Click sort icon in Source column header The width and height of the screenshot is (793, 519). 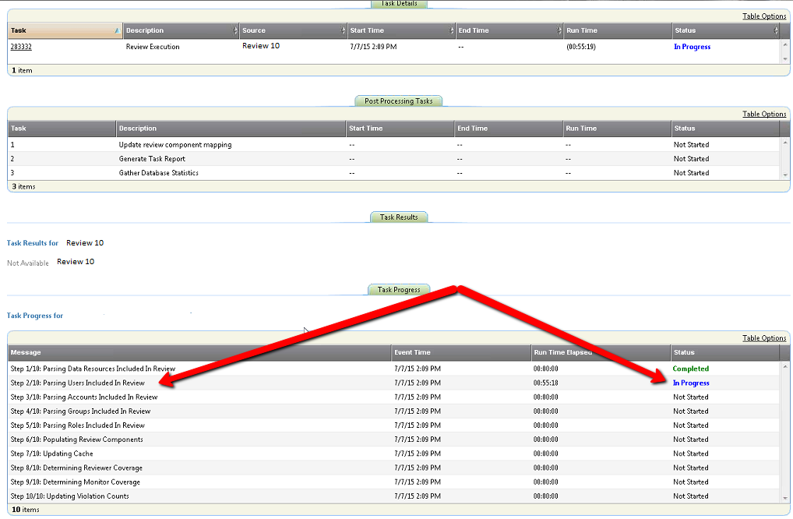tap(344, 30)
